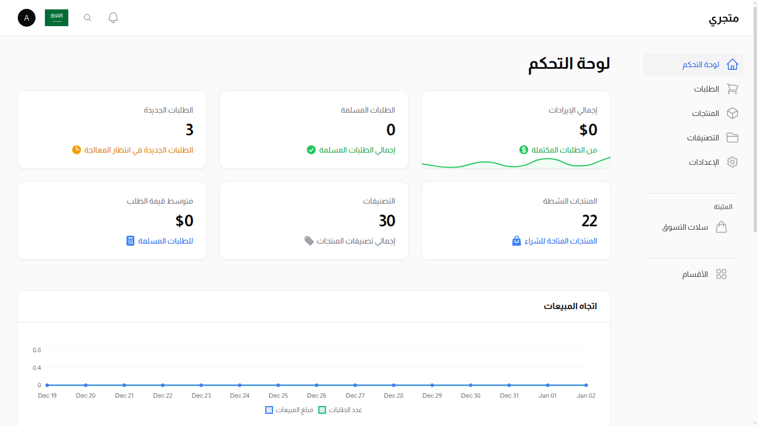Click the clock icon on new orders card

[x=76, y=149]
